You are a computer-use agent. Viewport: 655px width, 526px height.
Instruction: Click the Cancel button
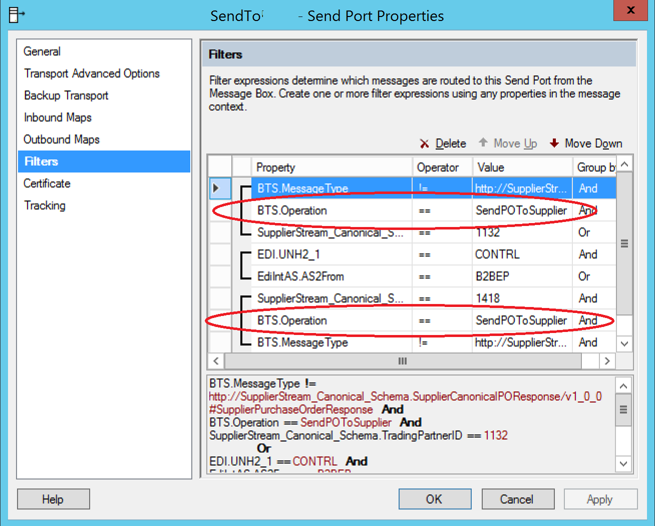pyautogui.click(x=518, y=499)
